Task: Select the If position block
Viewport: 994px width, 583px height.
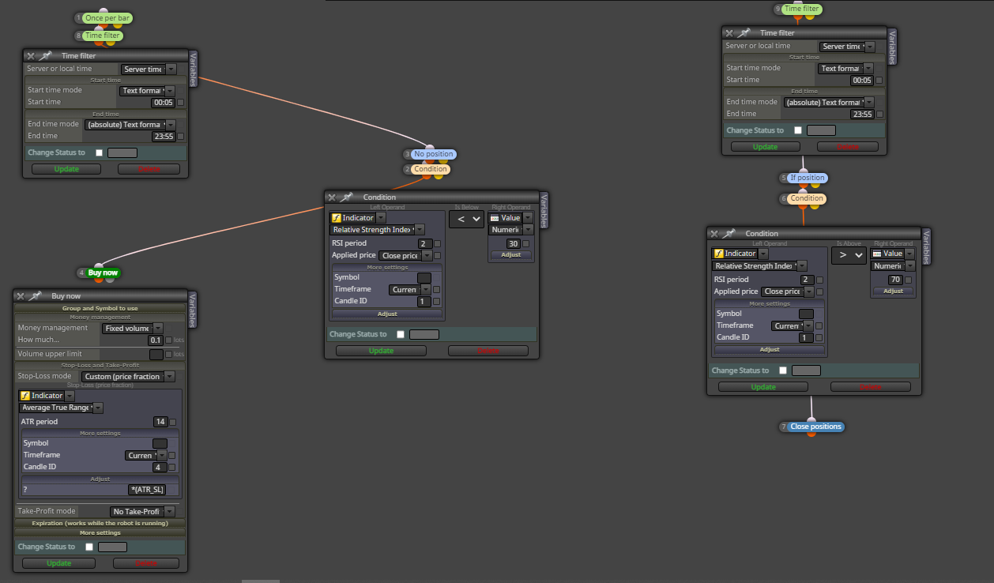Action: (x=808, y=178)
